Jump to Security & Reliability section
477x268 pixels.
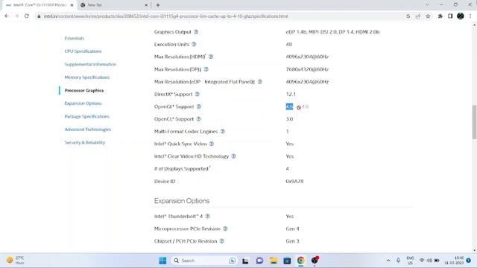[84, 142]
